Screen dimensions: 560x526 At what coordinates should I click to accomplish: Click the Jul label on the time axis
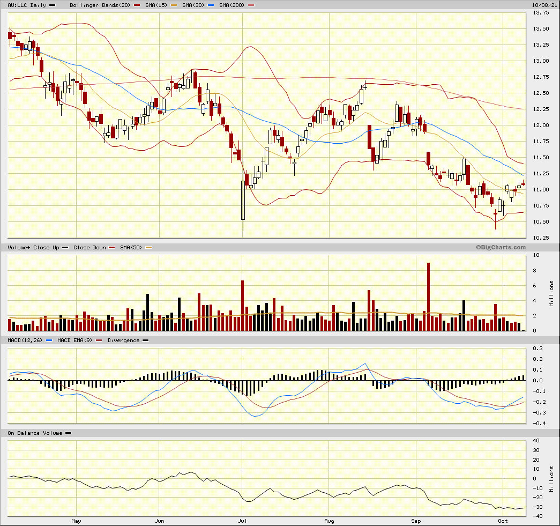(x=242, y=521)
